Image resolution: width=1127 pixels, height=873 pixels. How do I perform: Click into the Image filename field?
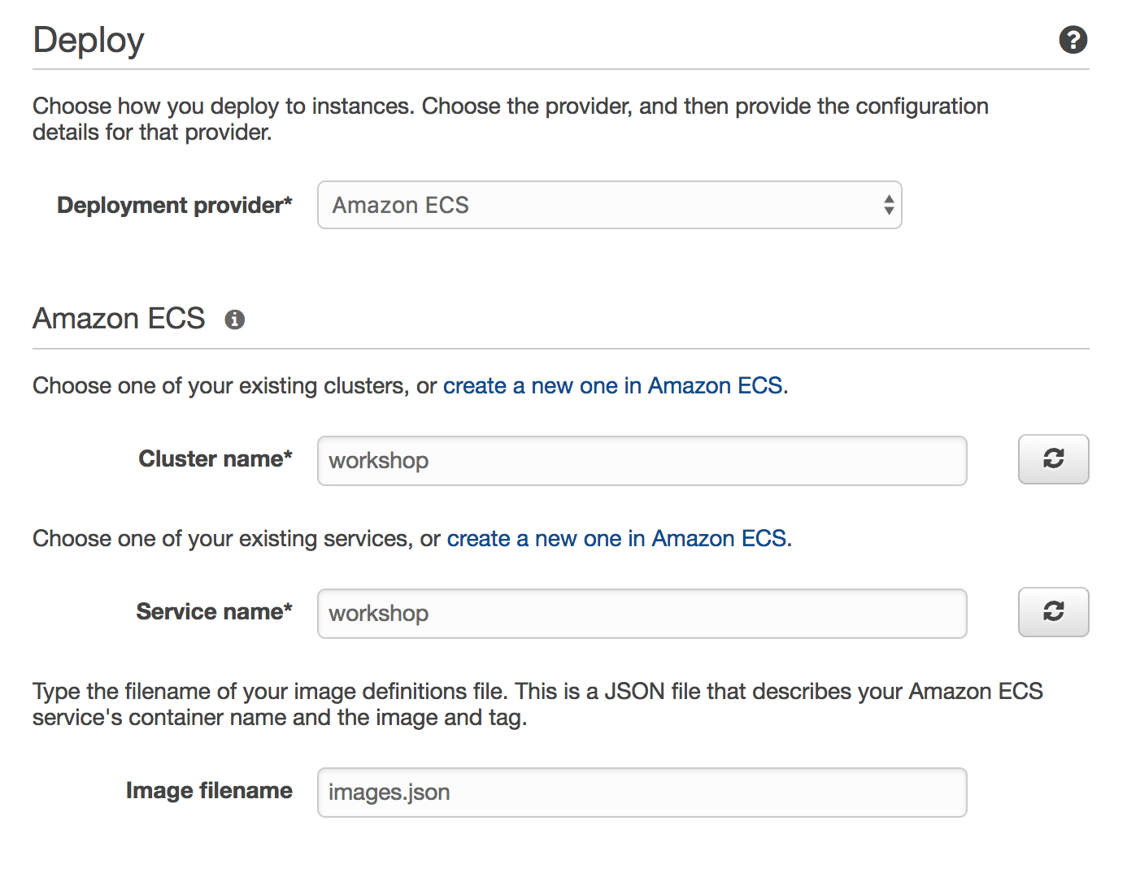click(x=642, y=793)
